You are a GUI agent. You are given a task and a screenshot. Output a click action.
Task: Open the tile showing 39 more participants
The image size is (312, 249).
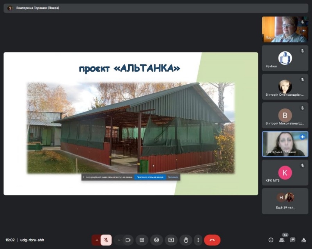(x=285, y=201)
